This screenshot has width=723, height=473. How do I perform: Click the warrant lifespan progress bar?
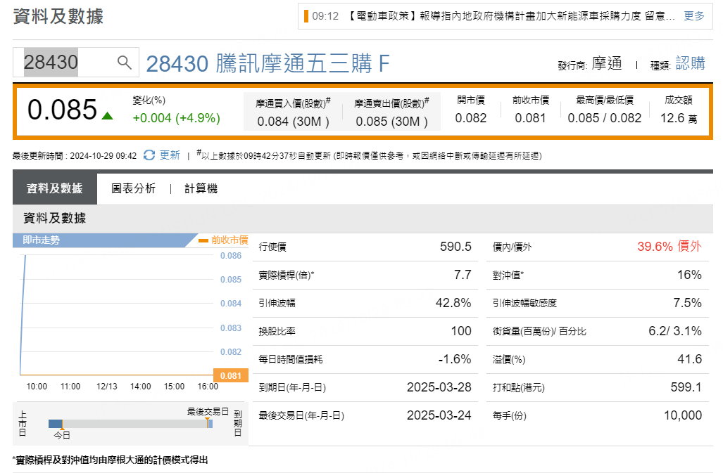point(130,424)
